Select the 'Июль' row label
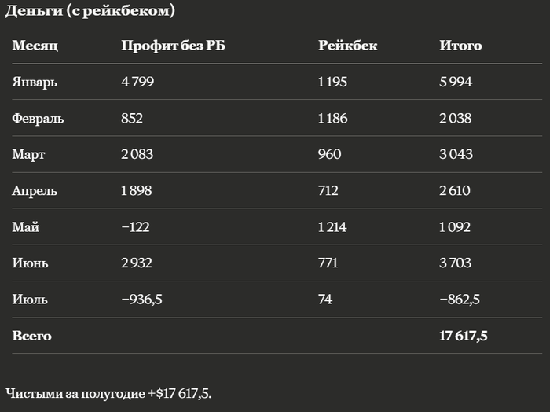This screenshot has height=412, width=550. [30, 300]
